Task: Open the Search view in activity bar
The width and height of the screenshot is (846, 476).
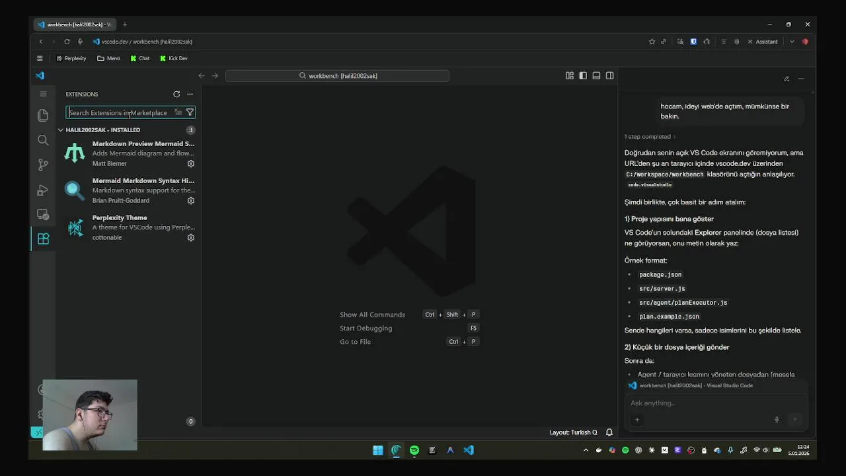Action: coord(43,140)
